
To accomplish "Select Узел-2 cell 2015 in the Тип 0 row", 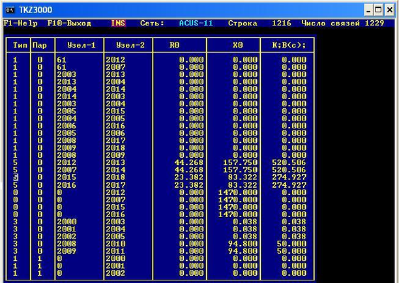I will (115, 207).
